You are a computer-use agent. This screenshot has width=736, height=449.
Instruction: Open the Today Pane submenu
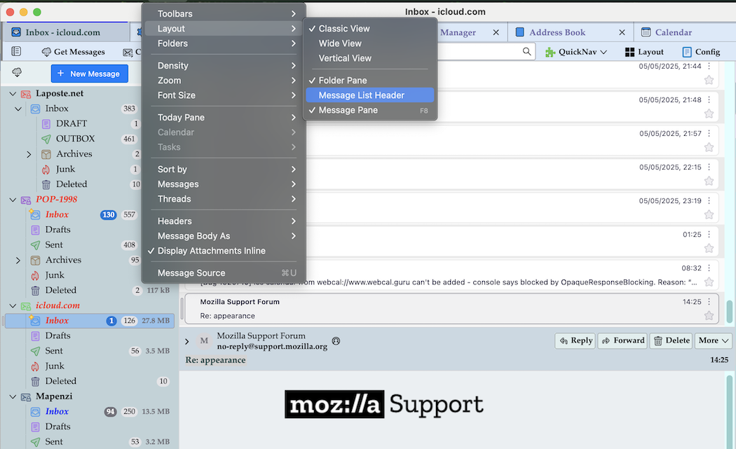click(224, 117)
